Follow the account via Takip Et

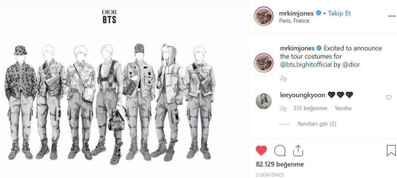pyautogui.click(x=339, y=13)
